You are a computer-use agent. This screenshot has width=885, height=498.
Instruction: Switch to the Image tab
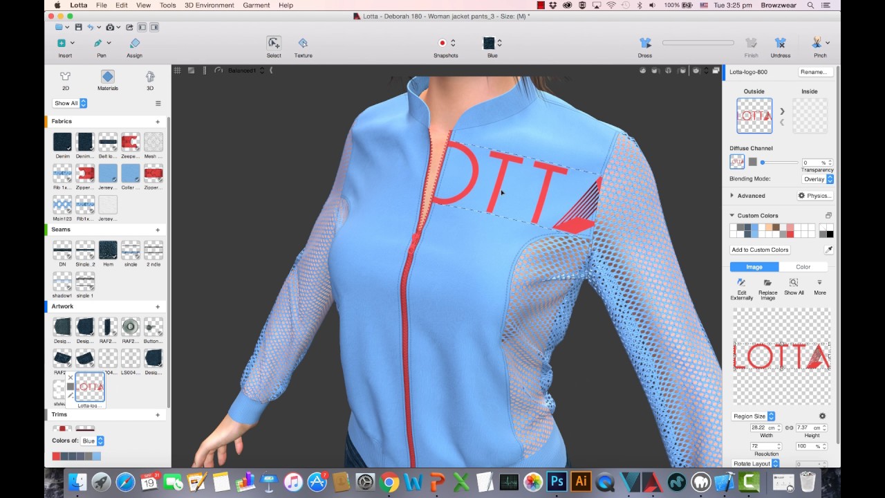pyautogui.click(x=754, y=267)
